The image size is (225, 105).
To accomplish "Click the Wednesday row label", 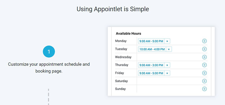I will coord(123,57).
